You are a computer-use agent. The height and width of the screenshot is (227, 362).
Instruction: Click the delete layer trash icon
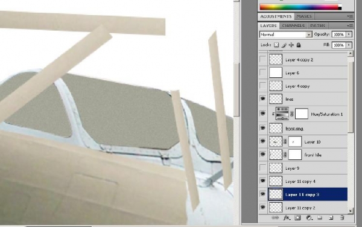(342, 218)
